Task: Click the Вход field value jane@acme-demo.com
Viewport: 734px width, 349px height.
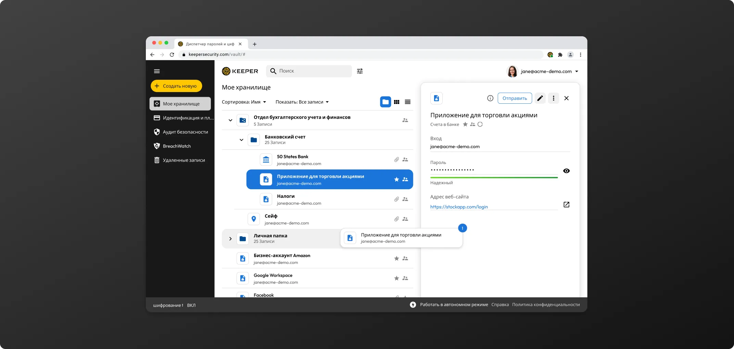Action: tap(455, 146)
